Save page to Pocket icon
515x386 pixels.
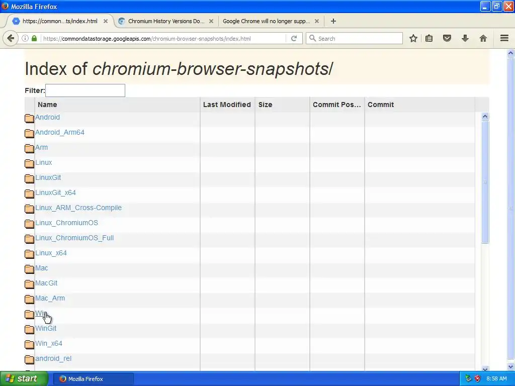tap(447, 38)
